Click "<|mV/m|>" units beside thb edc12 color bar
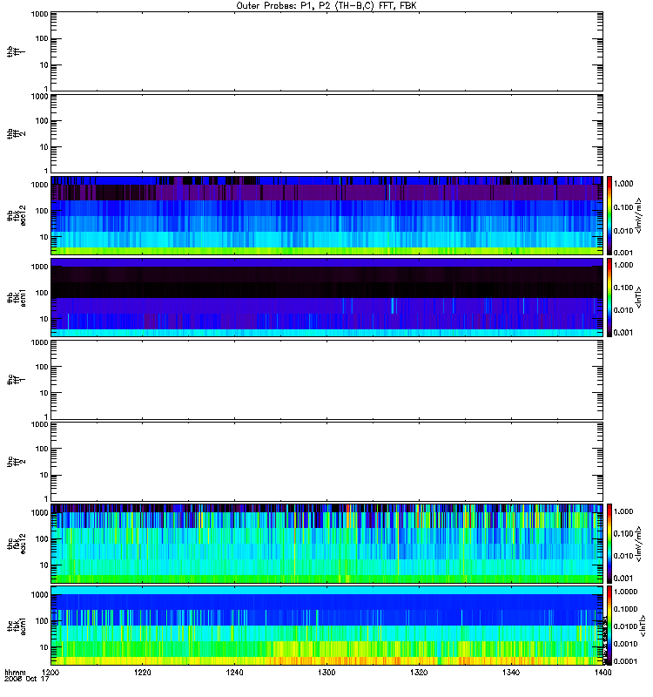The image size is (653, 697). pos(639,215)
